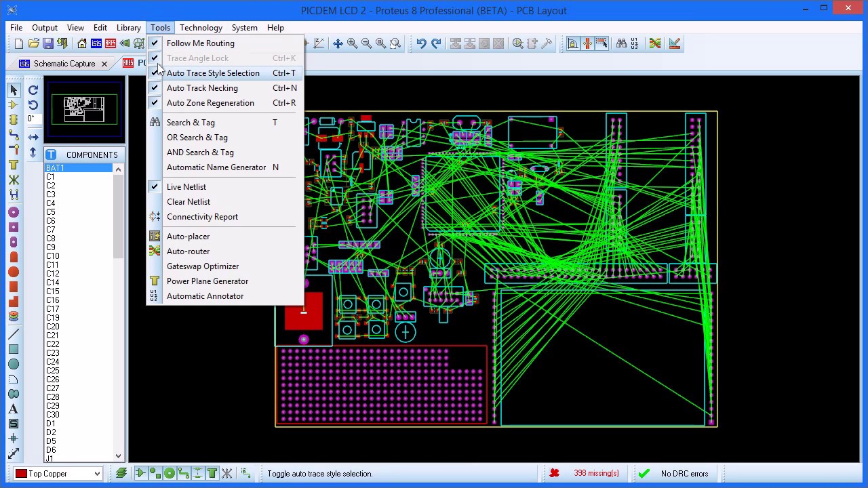Click the Design Rule Manager icon
868x488 pixels.
tap(675, 43)
